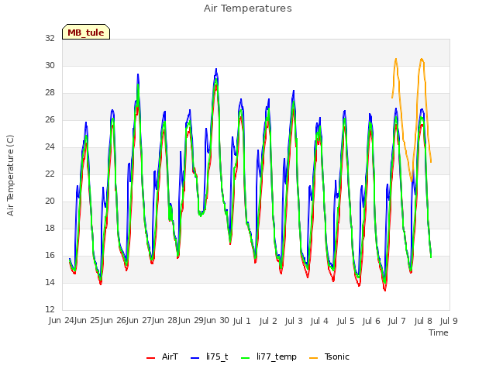Click the Jun 30 x-axis date label
496x372 pixels.
pyautogui.click(x=217, y=320)
